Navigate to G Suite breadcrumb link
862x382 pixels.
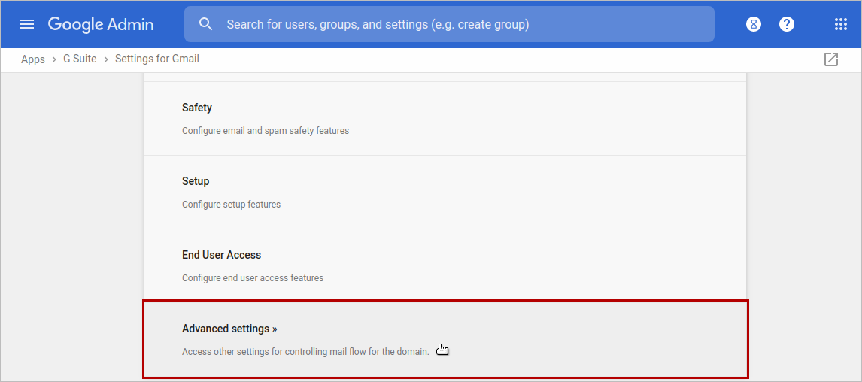click(x=80, y=59)
